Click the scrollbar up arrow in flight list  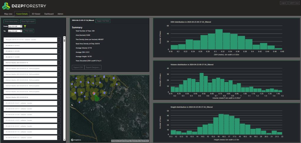64,38
